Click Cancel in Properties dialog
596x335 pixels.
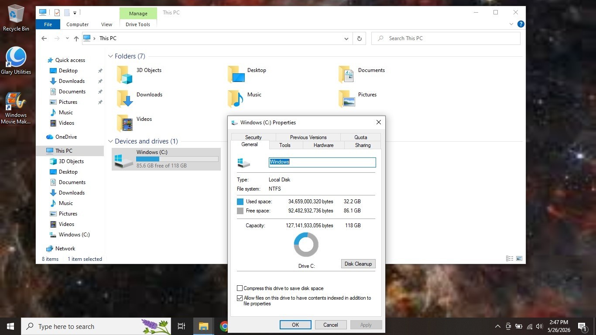[331, 325]
